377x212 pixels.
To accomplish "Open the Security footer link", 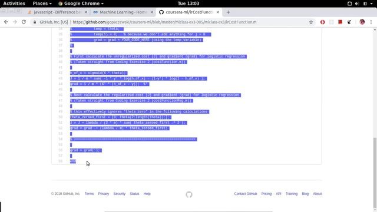I will pyautogui.click(x=119, y=194).
